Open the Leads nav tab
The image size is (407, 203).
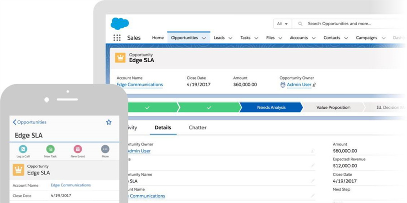(x=219, y=38)
